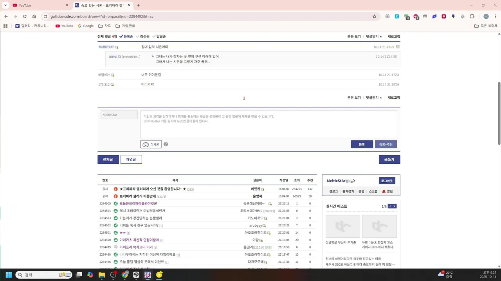The width and height of the screenshot is (501, 281).
Task: Select the 개념글 tab
Action: [x=131, y=160]
